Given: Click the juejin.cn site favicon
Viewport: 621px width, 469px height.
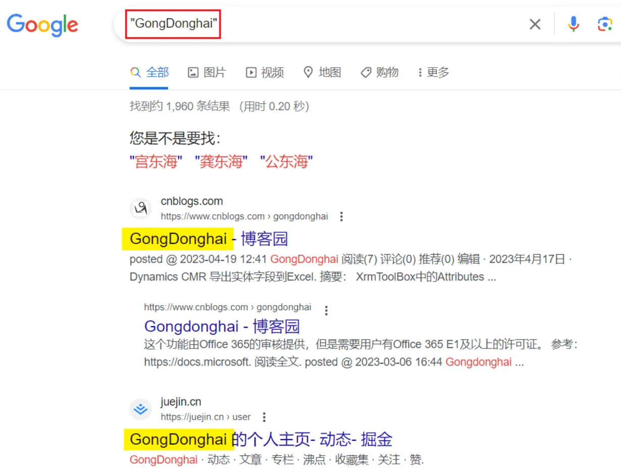Looking at the screenshot, I should (140, 409).
